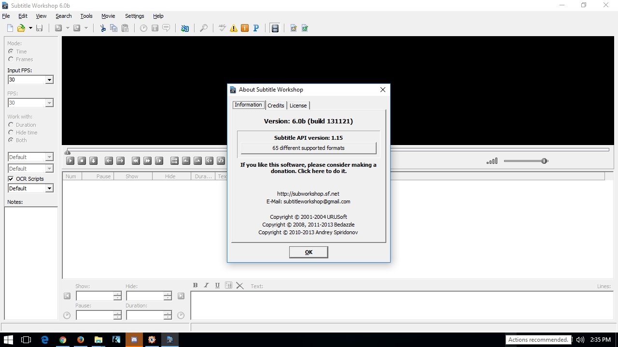This screenshot has width=618, height=347.
Task: Expand the Undo history dropdown arrow
Action: coord(68,28)
